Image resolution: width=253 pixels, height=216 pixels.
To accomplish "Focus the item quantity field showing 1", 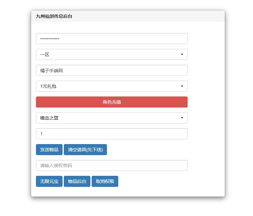I will (x=112, y=134).
